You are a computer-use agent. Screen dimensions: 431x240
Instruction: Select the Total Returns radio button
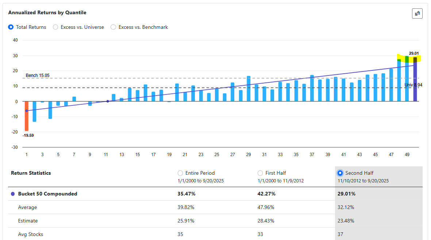(x=11, y=27)
